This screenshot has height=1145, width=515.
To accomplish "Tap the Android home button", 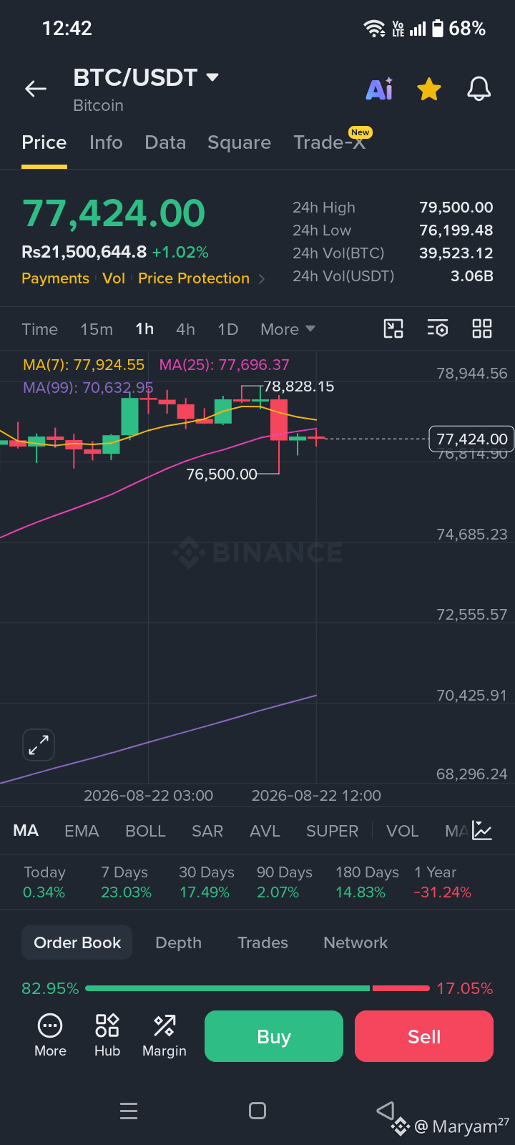I will [x=257, y=1111].
